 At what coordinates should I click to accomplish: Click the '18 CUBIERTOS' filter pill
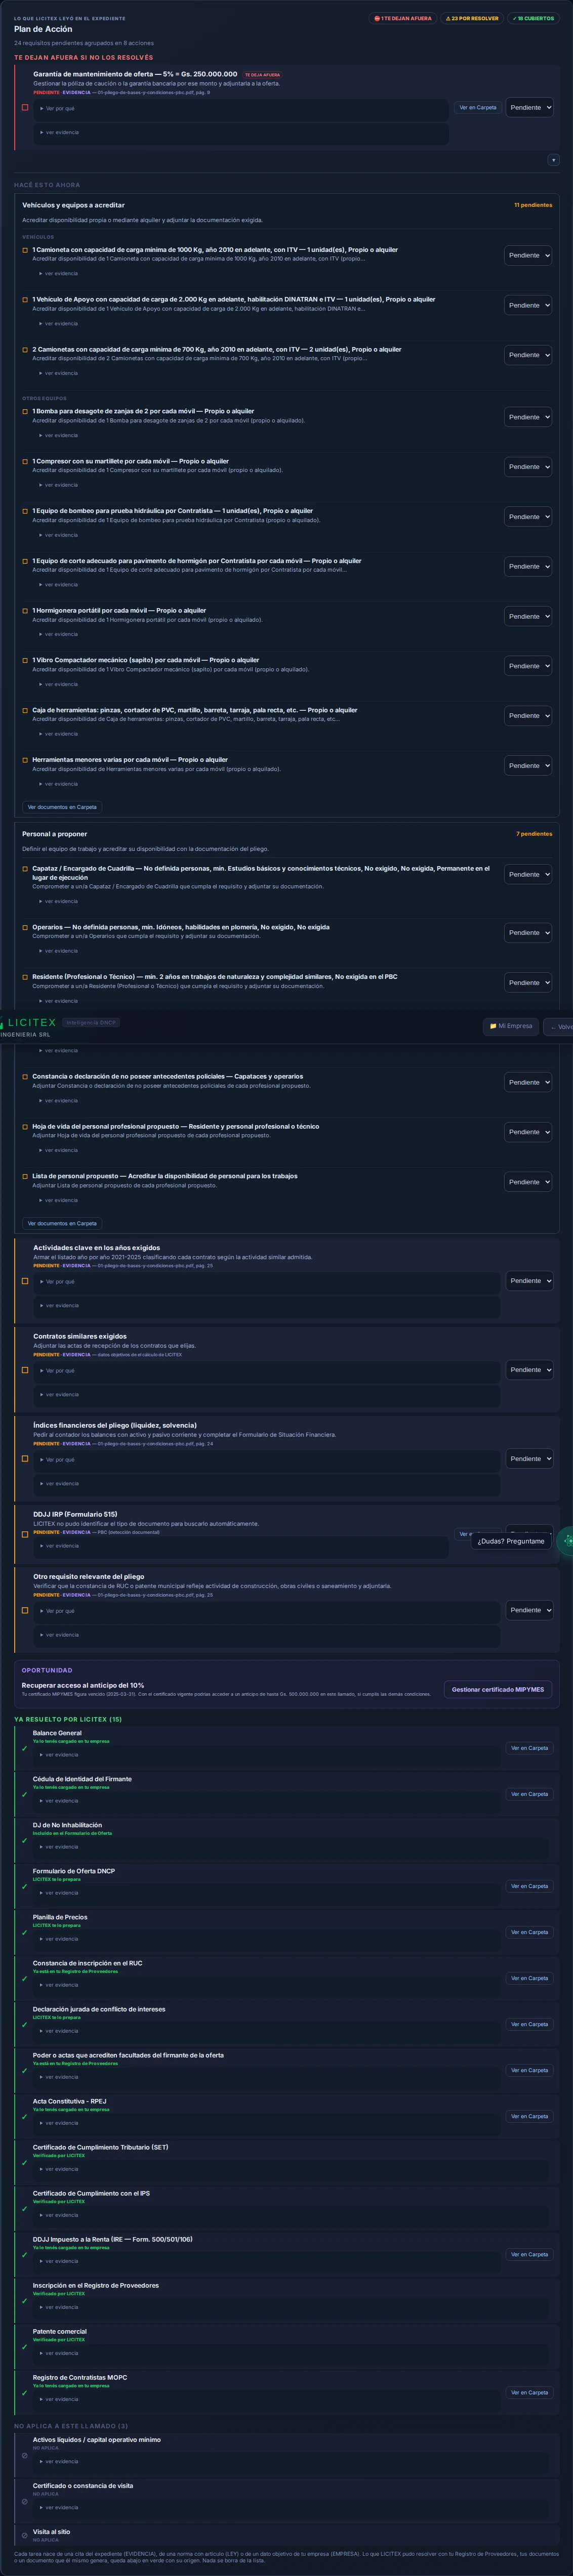click(x=533, y=18)
